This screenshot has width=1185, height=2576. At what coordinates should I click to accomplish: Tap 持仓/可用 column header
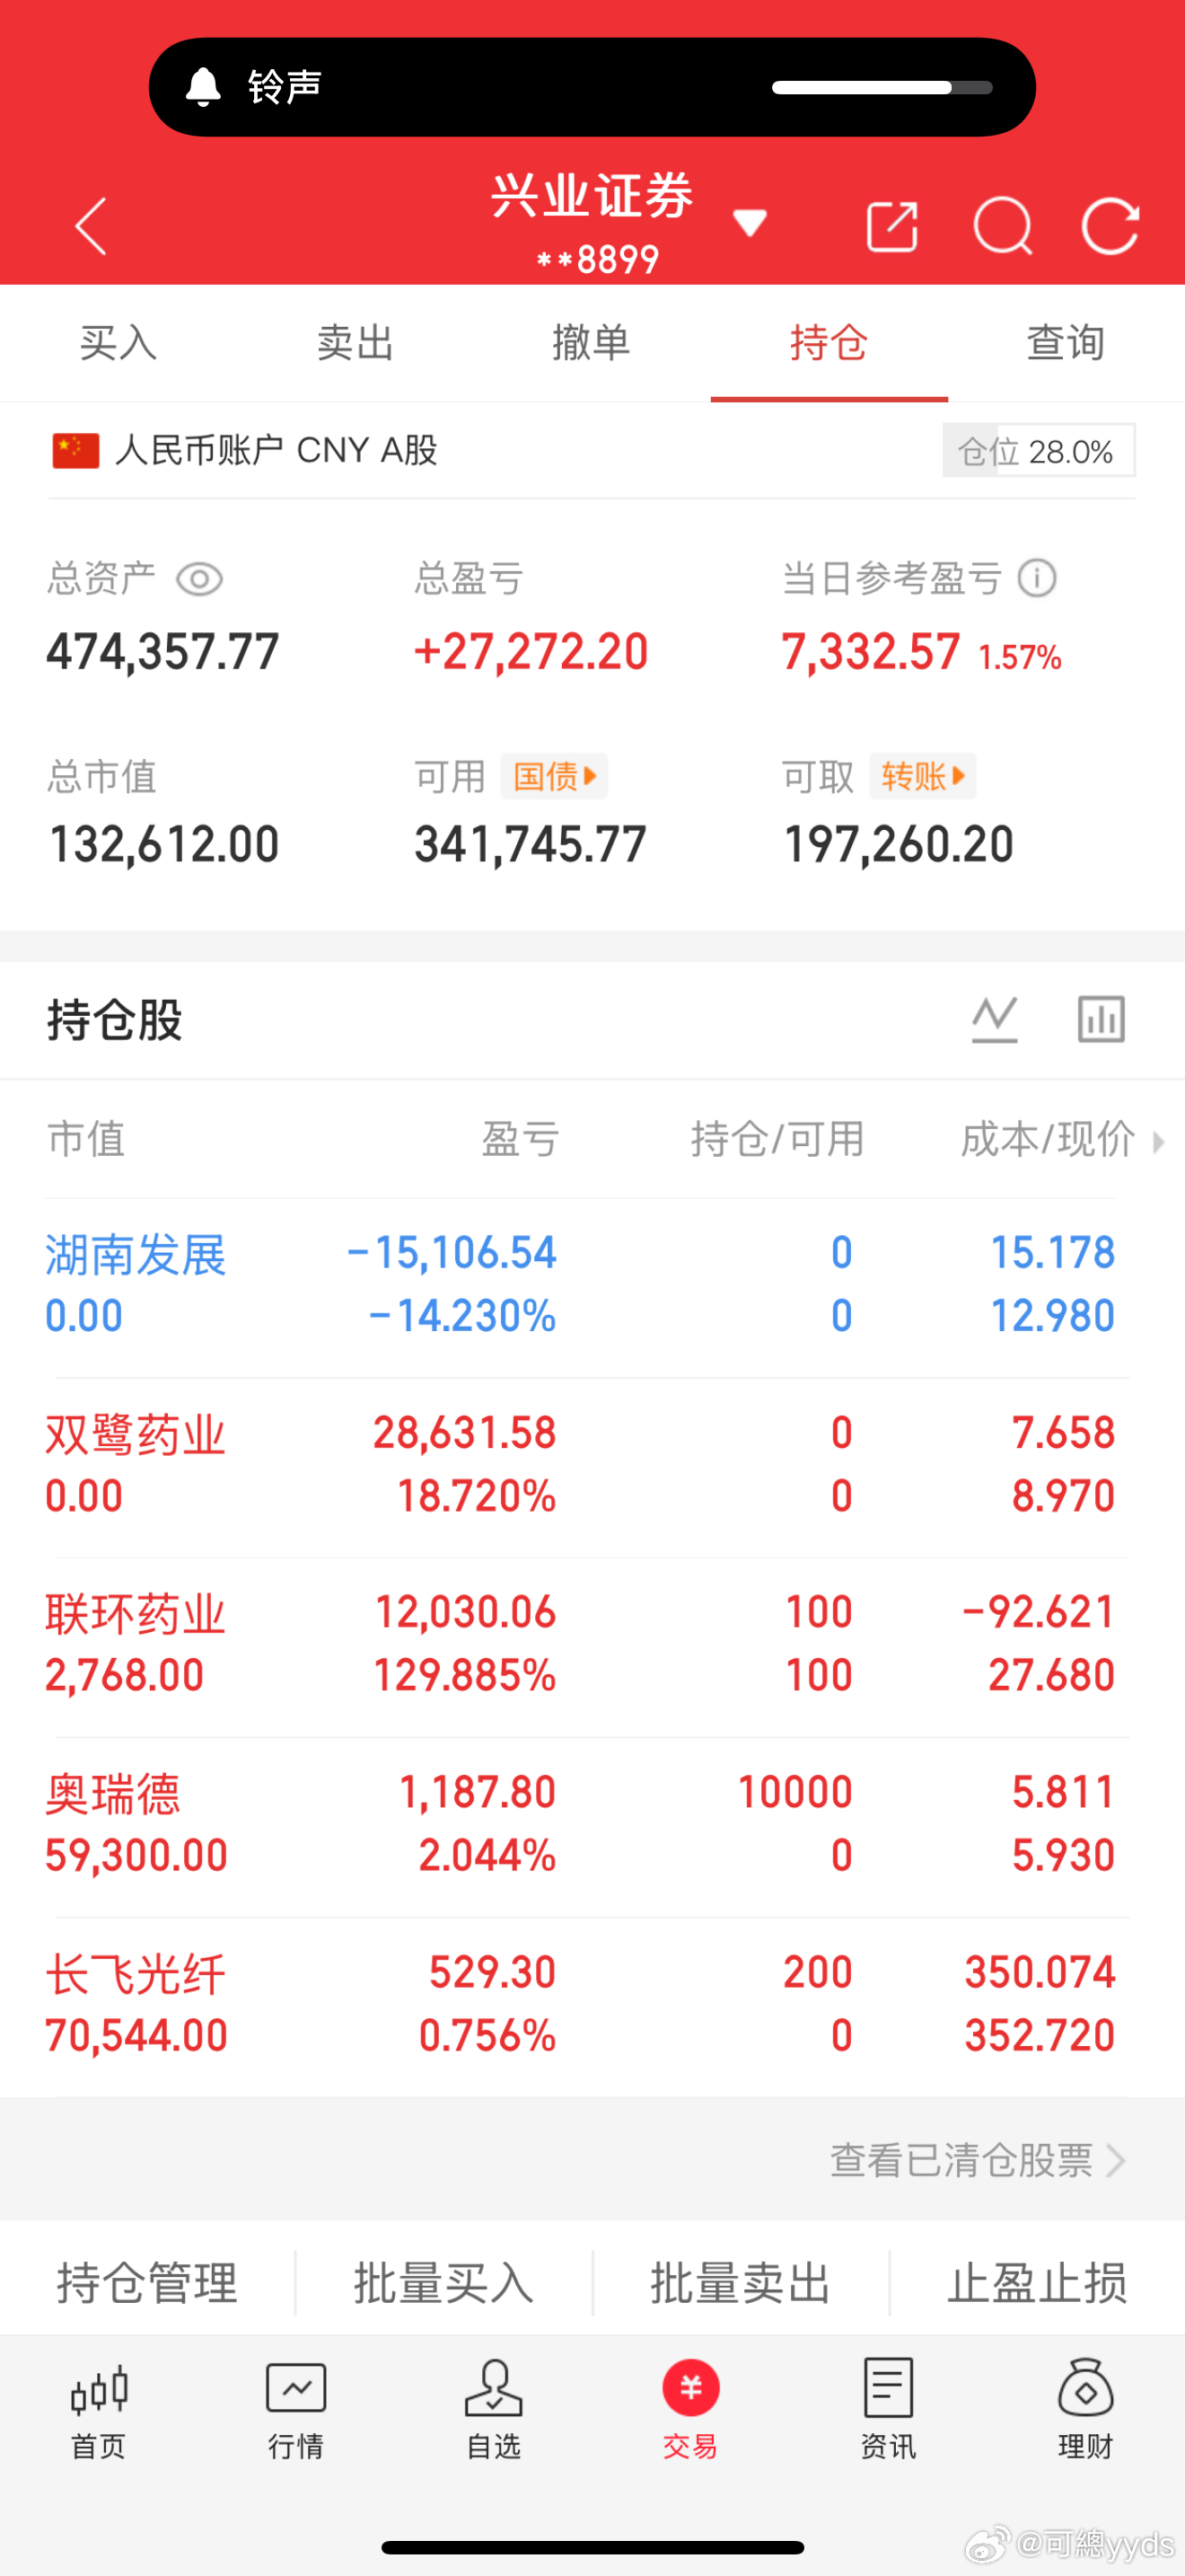tap(777, 1140)
